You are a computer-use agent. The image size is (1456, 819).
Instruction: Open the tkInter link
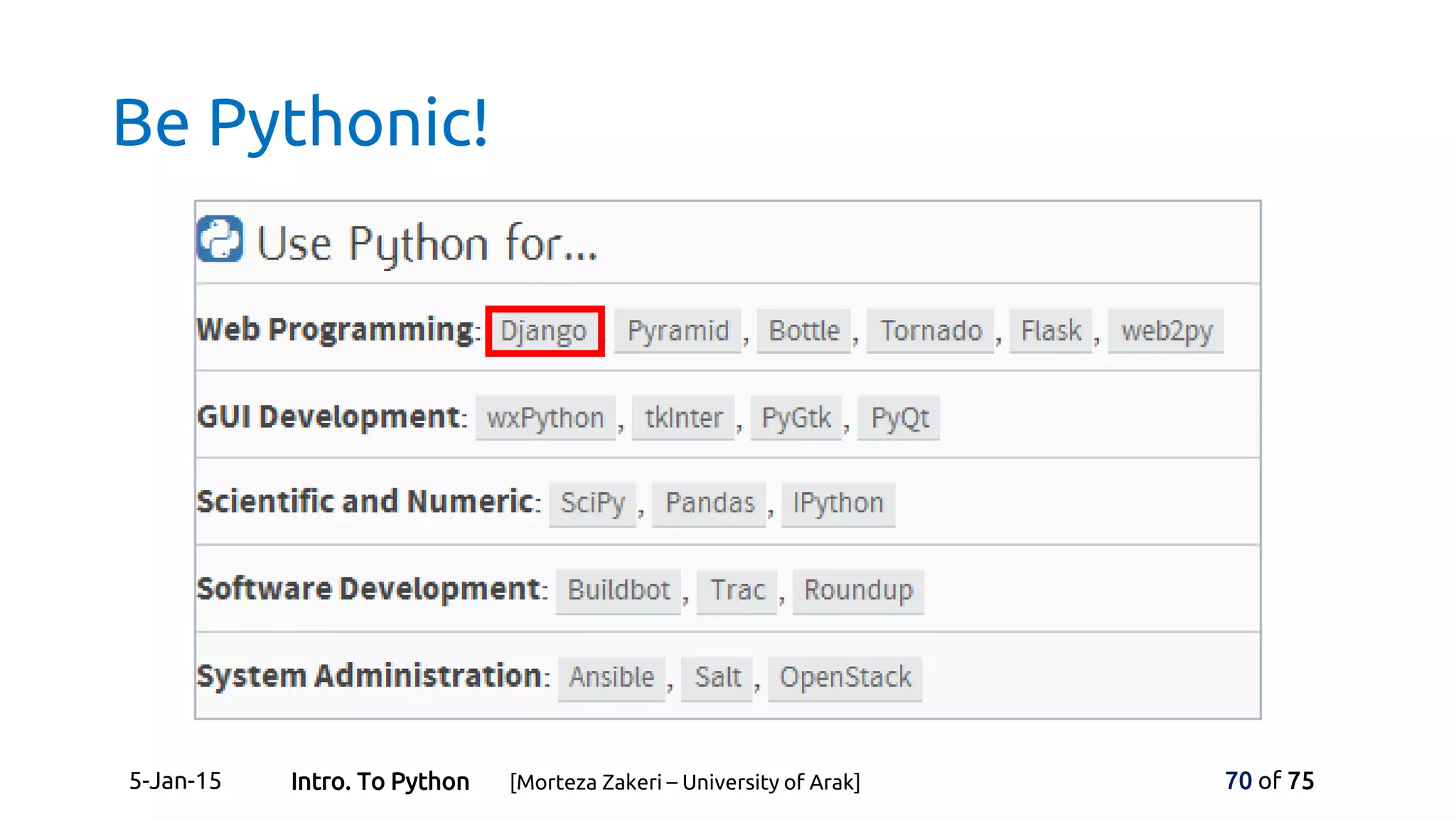(683, 419)
